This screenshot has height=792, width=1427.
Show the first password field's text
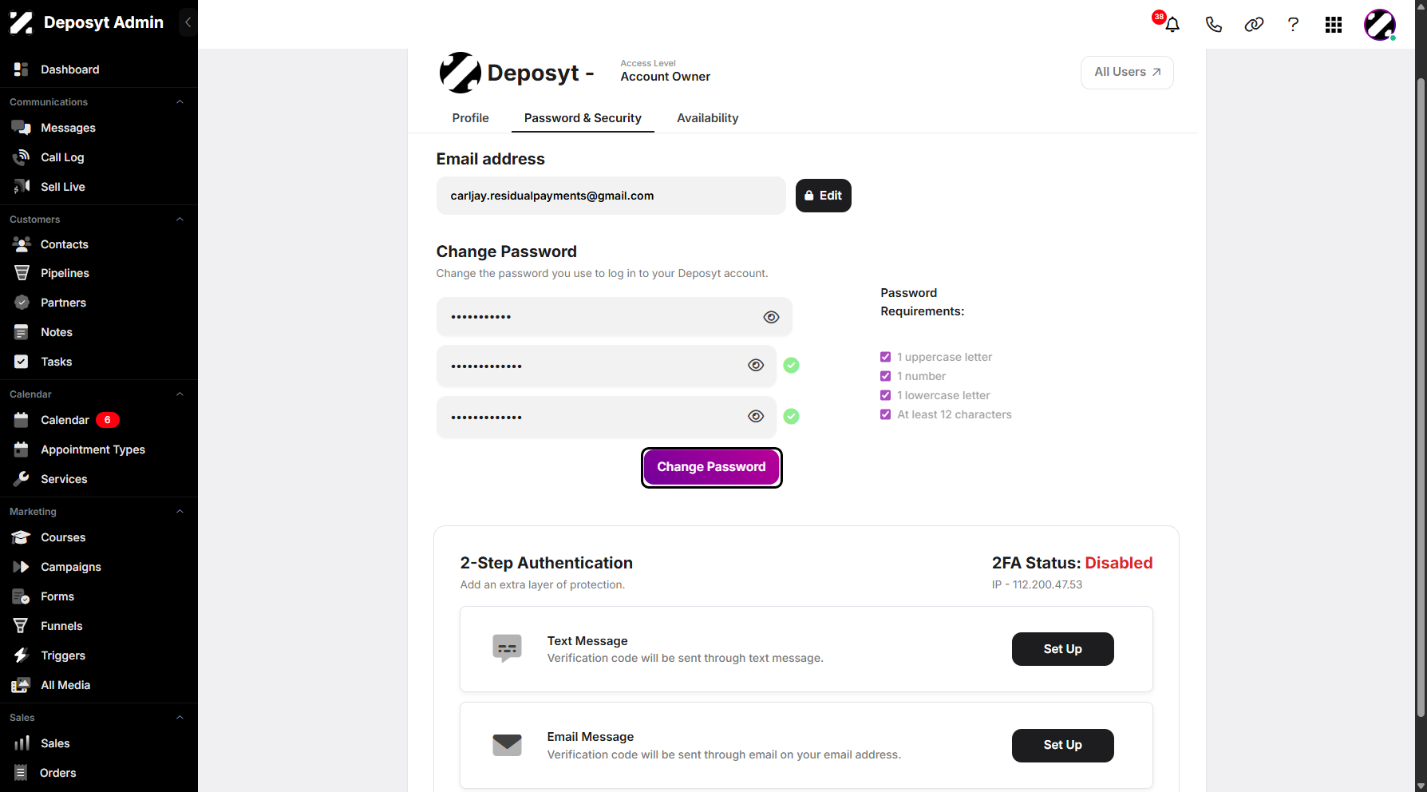tap(771, 317)
